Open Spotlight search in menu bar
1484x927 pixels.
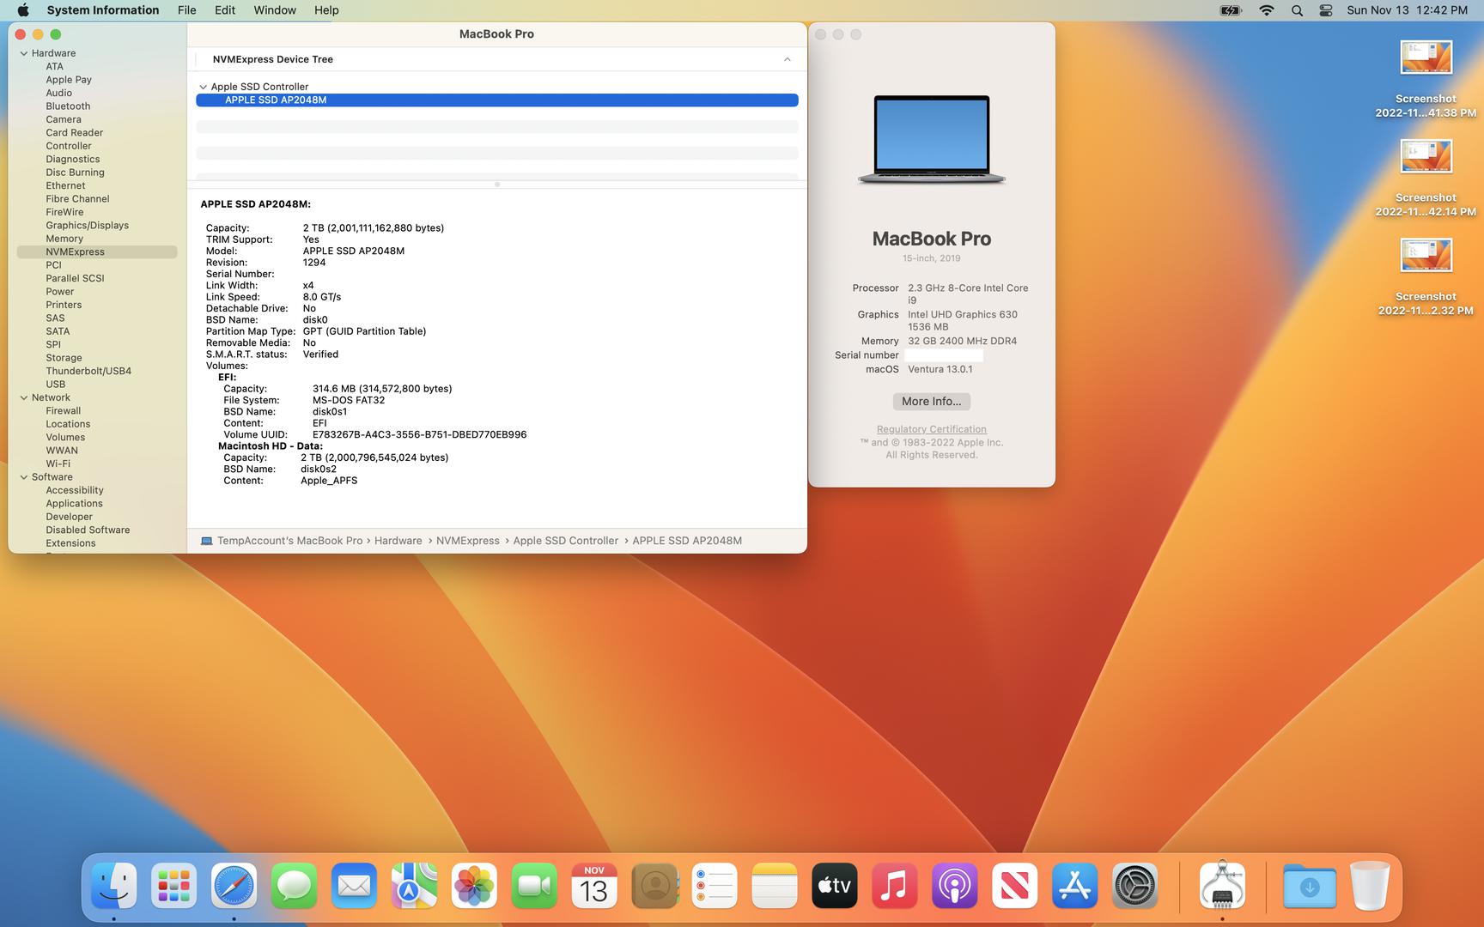[x=1297, y=10]
